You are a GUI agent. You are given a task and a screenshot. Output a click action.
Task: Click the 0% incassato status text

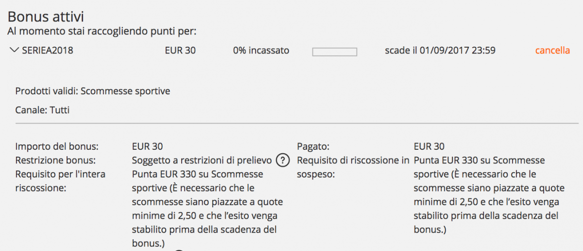(261, 50)
